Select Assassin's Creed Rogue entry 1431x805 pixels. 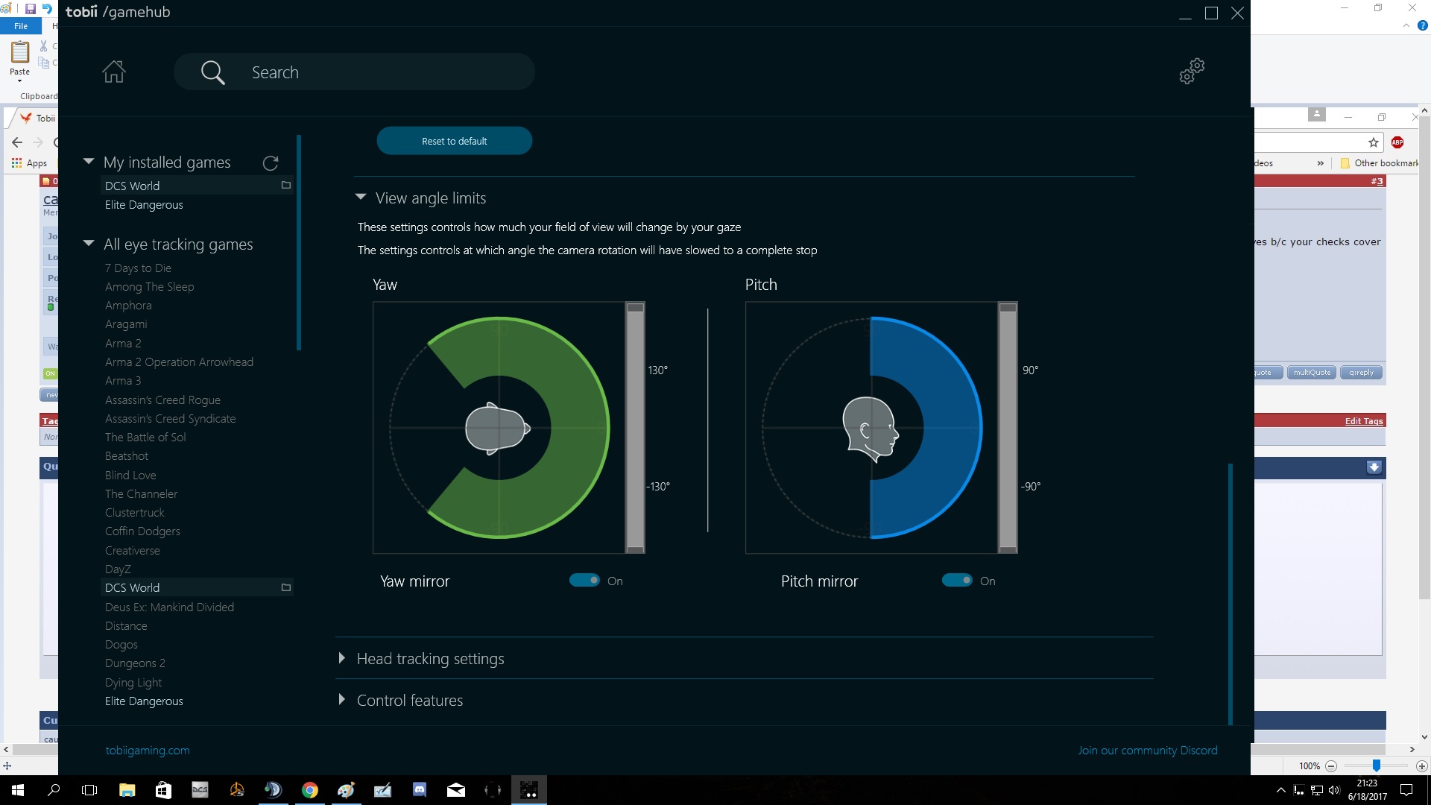click(x=162, y=400)
